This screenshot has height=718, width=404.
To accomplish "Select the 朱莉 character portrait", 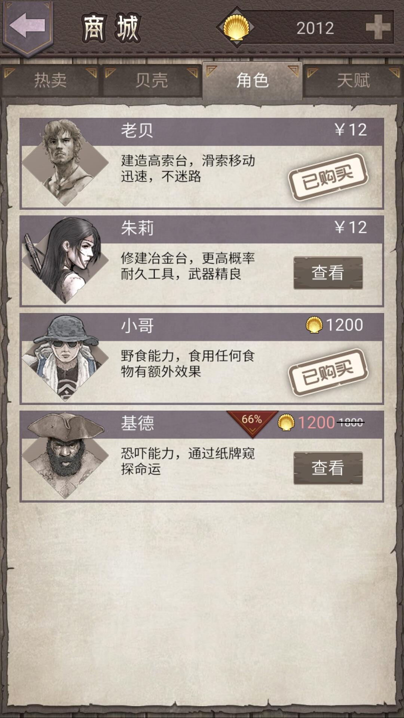I will point(65,260).
